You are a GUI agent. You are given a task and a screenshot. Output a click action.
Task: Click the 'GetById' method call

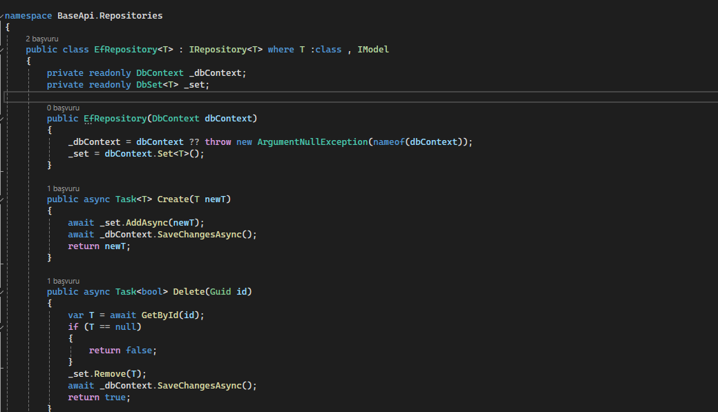(160, 315)
